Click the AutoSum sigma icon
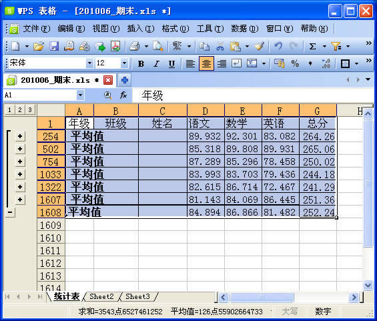Viewport: 377px width, 321px height. (312, 46)
